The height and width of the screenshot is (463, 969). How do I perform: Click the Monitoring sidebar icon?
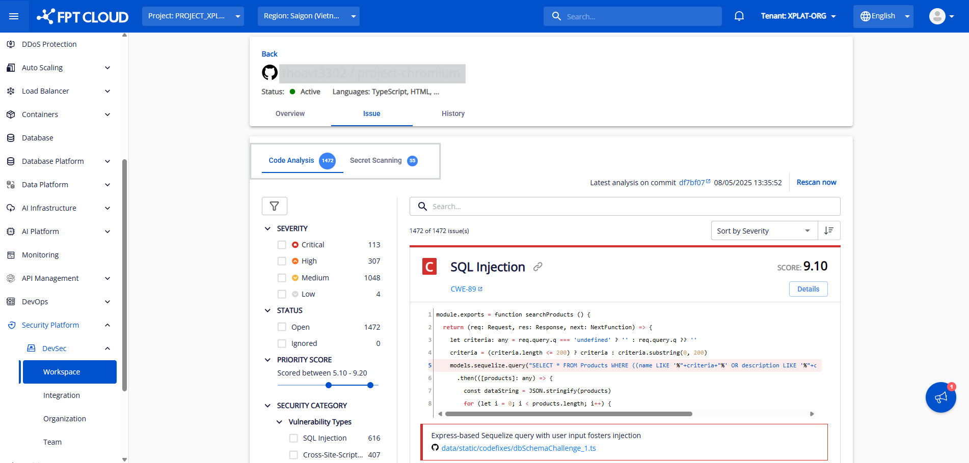11,255
